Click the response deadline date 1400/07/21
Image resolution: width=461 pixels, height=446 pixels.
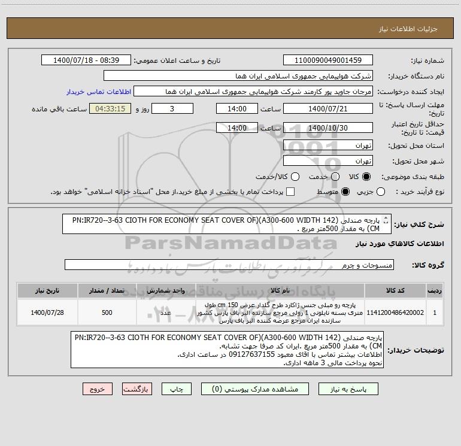(x=328, y=108)
